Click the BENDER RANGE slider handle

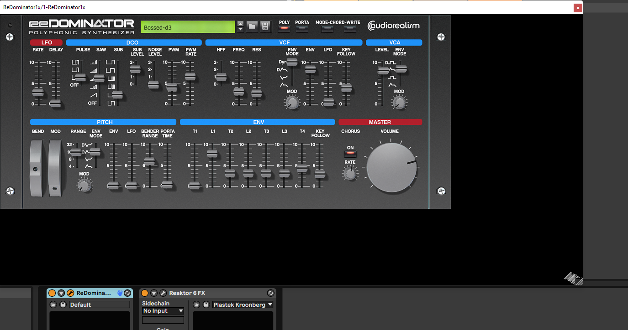(149, 161)
